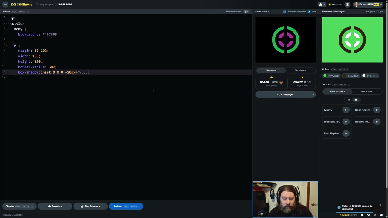This screenshot has width=388, height=218.
Task: Switch plugins to list view
Action: pos(349,100)
